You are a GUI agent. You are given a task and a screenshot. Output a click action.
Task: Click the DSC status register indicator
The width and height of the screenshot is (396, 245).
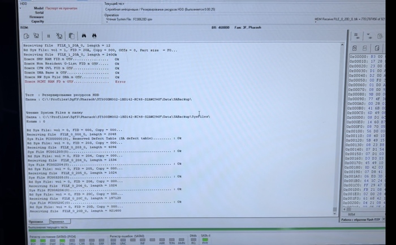point(62,242)
